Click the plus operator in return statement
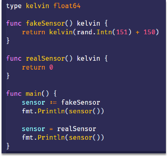Viewport: 168px width, 157px height. coord(138,32)
